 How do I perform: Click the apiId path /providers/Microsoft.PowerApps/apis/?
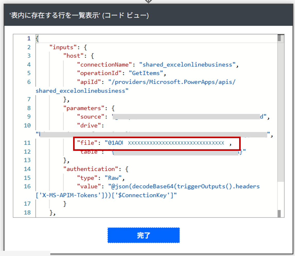coord(172,82)
